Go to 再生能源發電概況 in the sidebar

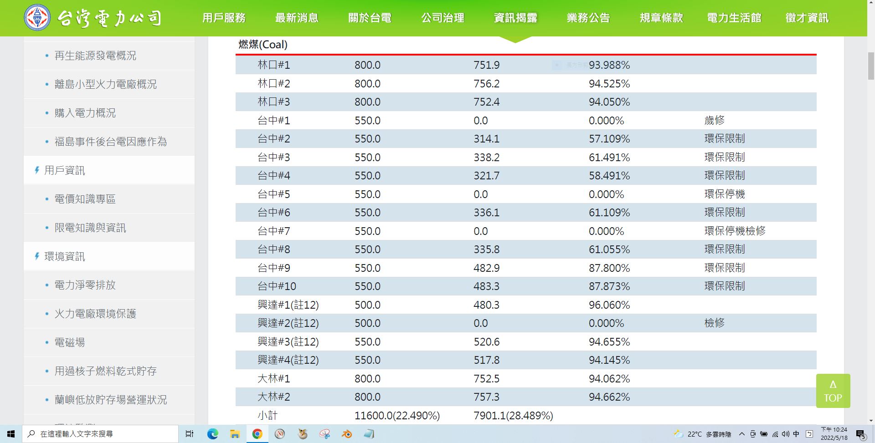click(95, 56)
